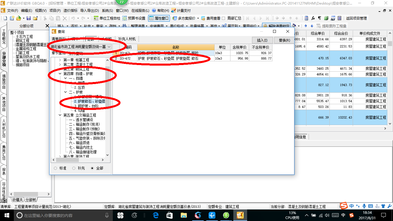Select 土石方工程 in left project tree
Image resolution: width=393 pixels, height=221 pixels.
24,37
